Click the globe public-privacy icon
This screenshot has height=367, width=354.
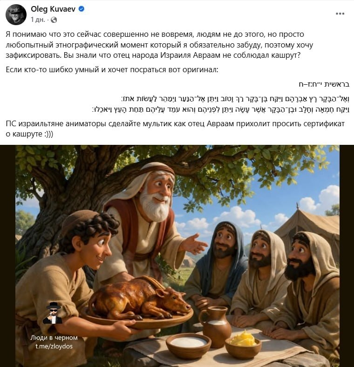pos(54,20)
